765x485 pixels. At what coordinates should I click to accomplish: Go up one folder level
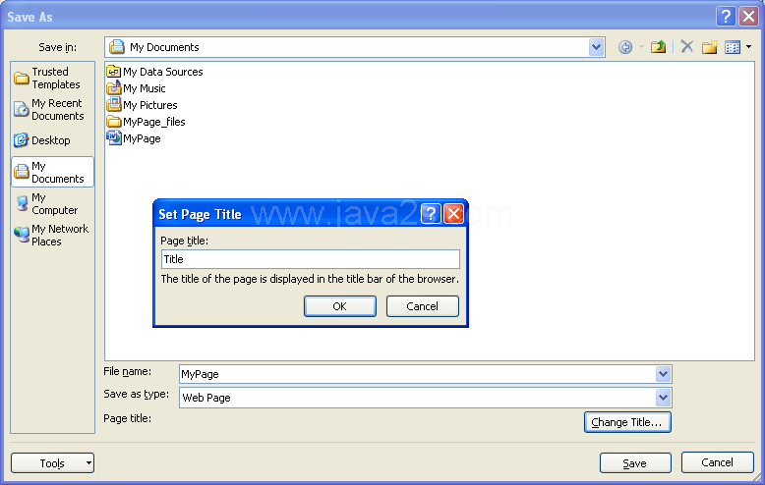[658, 47]
